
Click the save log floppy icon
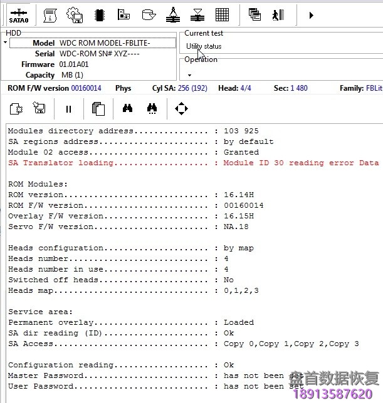pyautogui.click(x=39, y=108)
